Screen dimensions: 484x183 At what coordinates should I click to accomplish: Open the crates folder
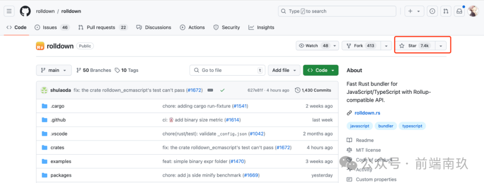pos(57,148)
